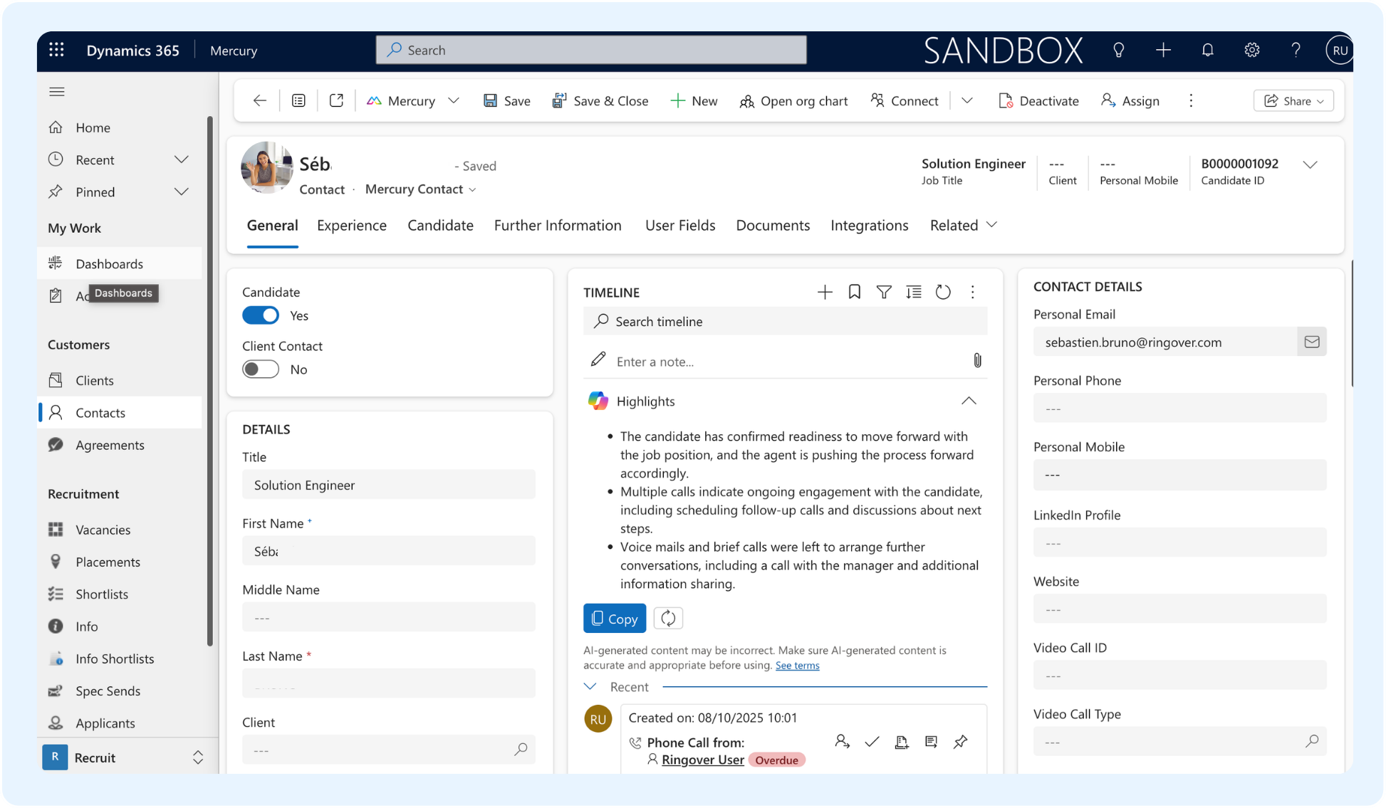Collapse the Recent timeline section
Image resolution: width=1386 pixels, height=808 pixels.
click(x=590, y=687)
